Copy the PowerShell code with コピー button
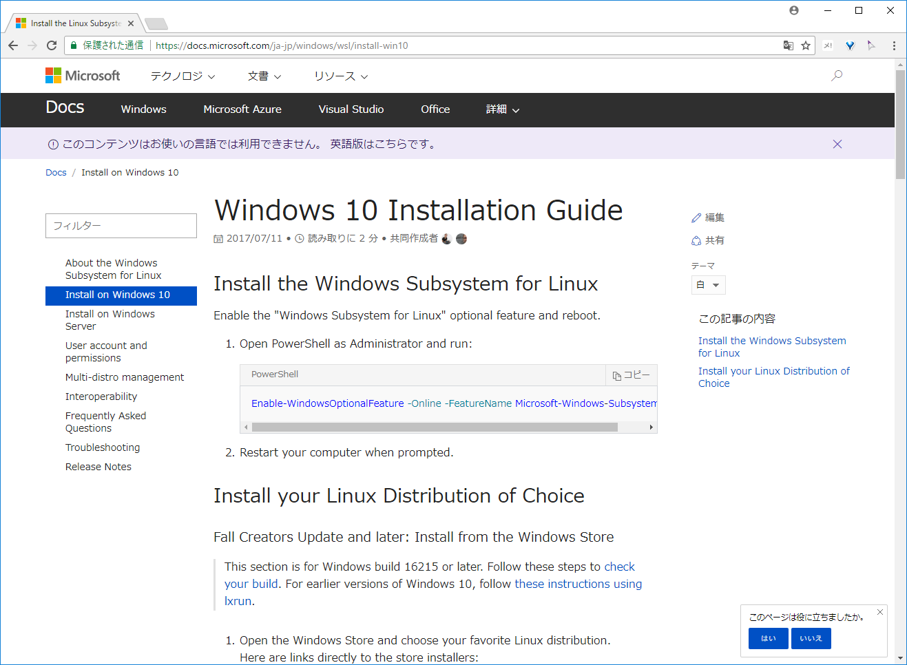 pos(631,375)
